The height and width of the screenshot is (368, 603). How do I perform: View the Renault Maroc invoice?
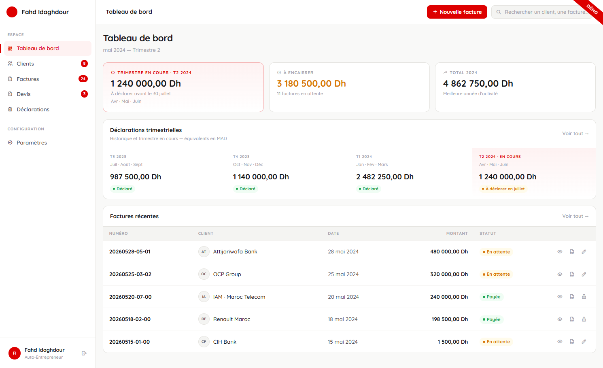click(560, 319)
